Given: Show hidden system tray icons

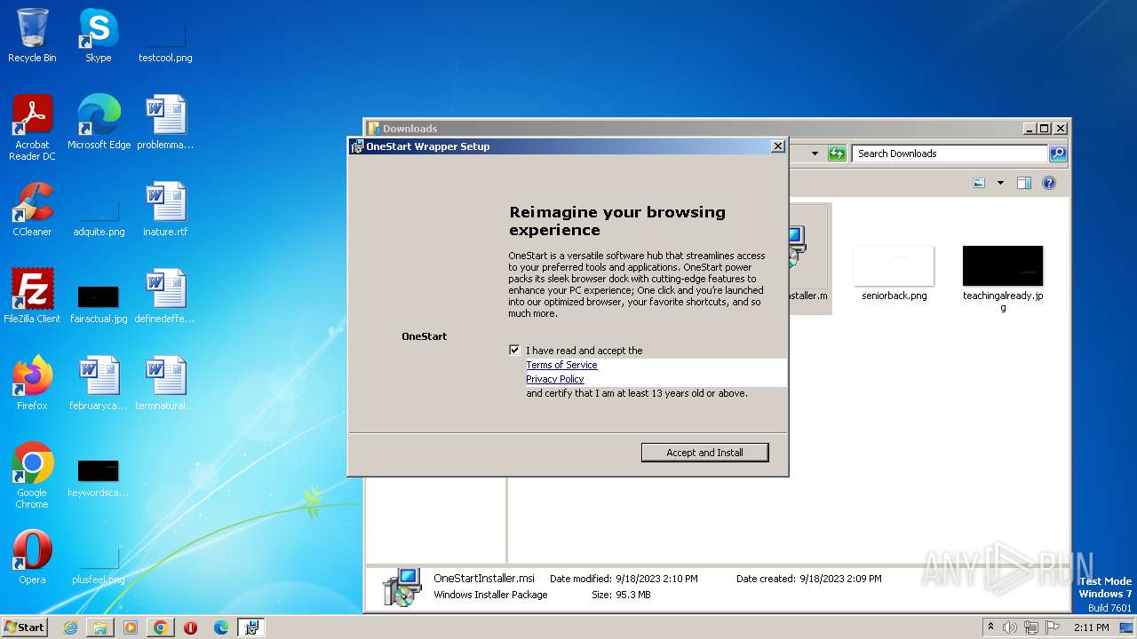Looking at the screenshot, I should 990,627.
